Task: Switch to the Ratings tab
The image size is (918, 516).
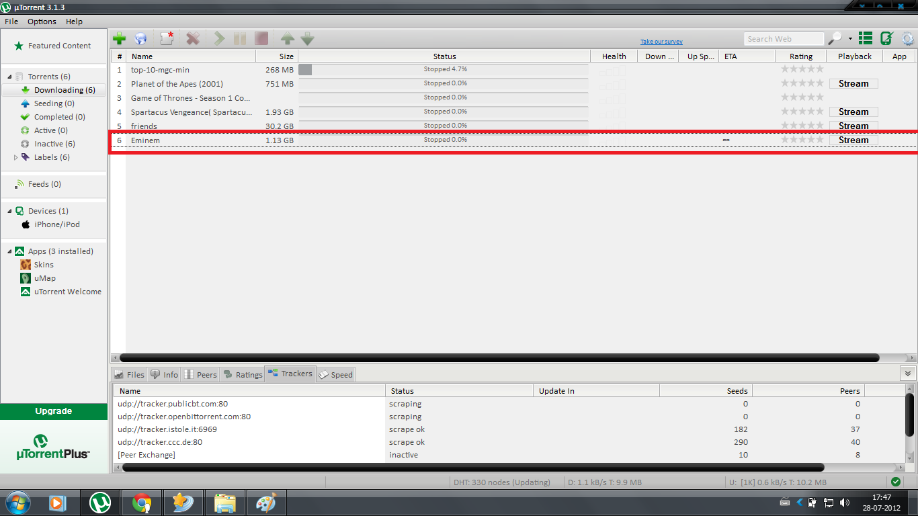Action: (243, 374)
